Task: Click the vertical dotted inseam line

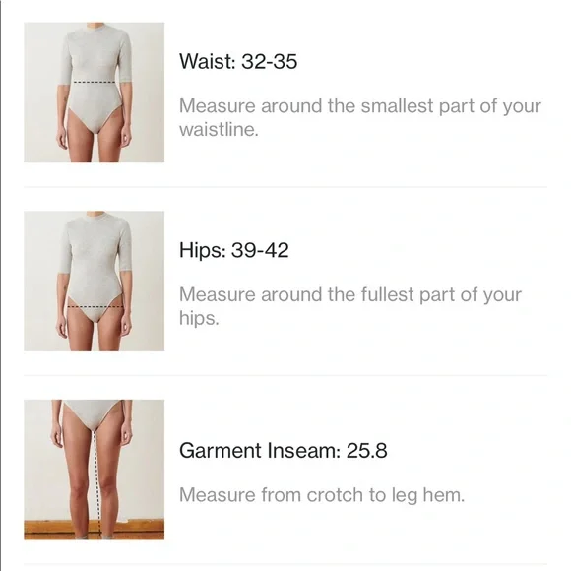Action: point(96,482)
